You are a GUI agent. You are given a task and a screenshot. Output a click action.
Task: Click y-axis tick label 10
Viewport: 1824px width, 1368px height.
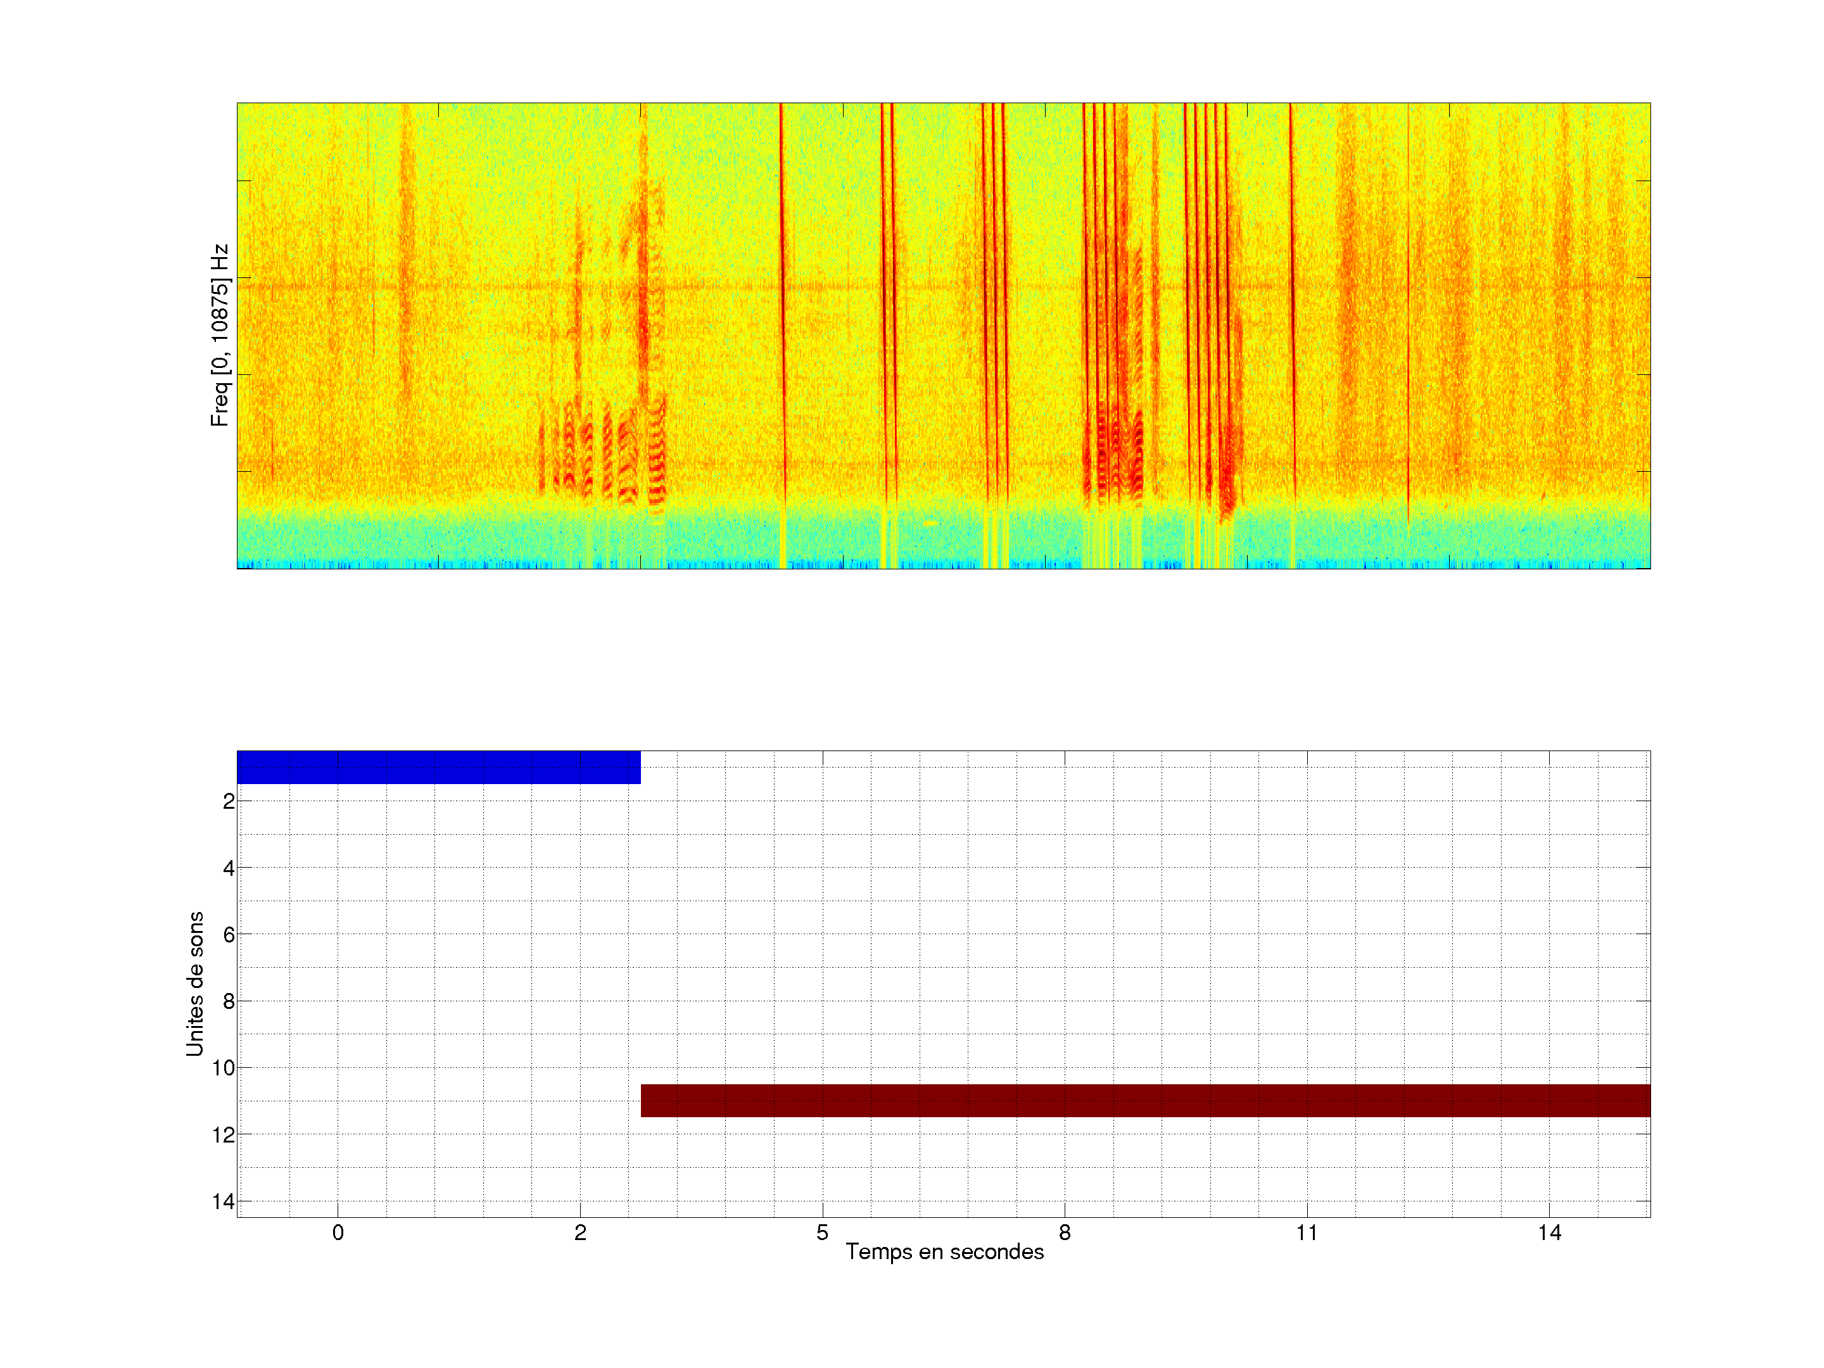224,1068
